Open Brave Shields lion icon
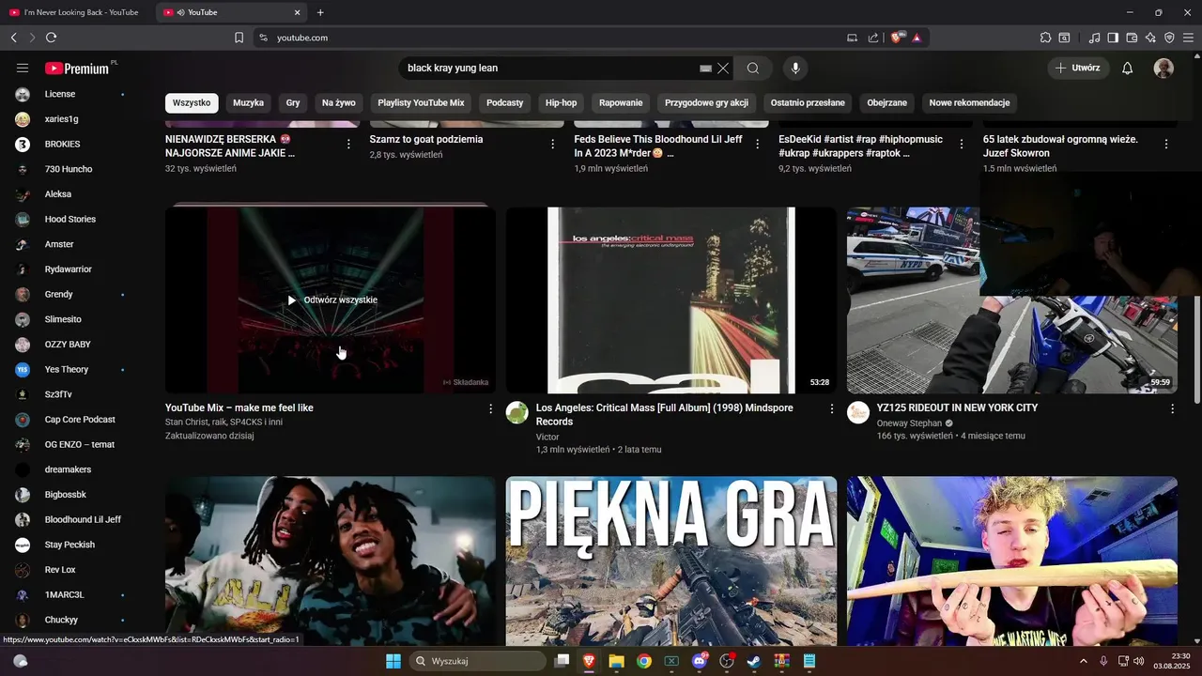The width and height of the screenshot is (1202, 676). 898,38
